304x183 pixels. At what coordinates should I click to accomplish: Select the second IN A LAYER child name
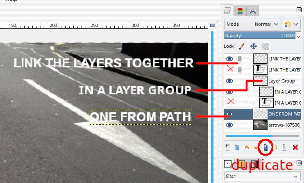pos(288,103)
